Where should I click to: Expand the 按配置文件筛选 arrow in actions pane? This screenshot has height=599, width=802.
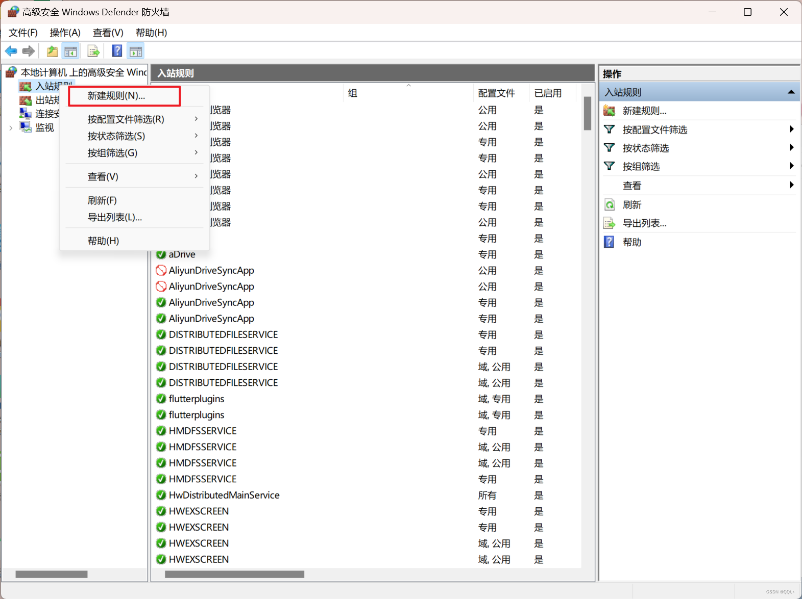pyautogui.click(x=791, y=129)
